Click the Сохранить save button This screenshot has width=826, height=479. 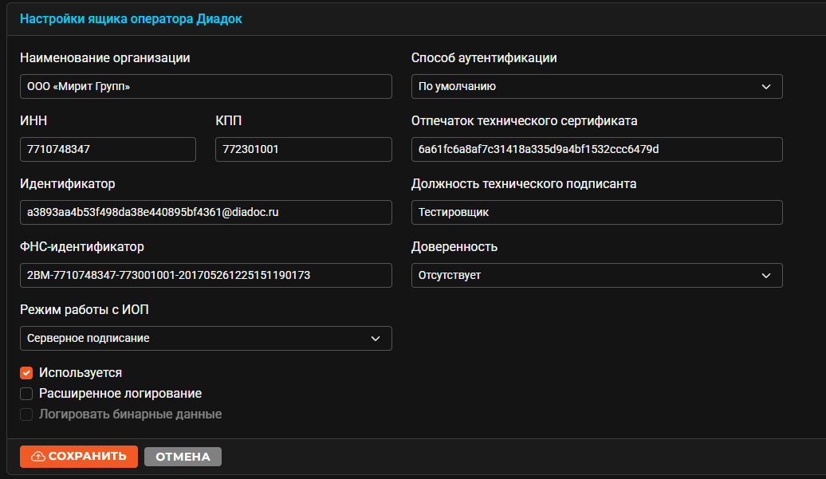click(x=78, y=457)
